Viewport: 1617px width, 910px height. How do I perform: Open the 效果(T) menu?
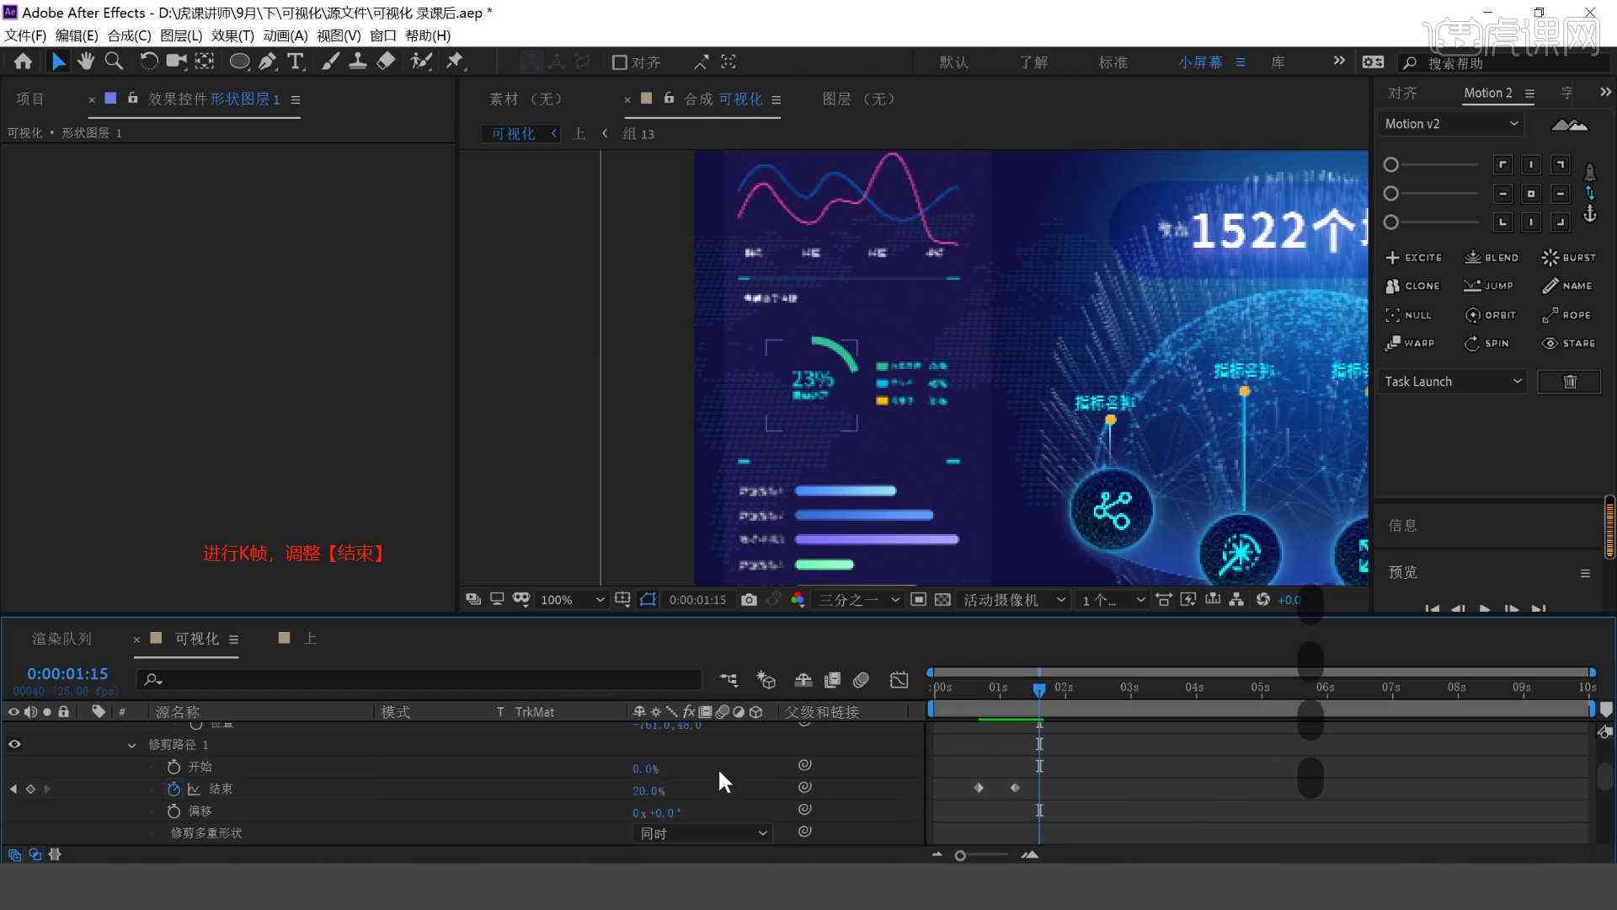[232, 35]
